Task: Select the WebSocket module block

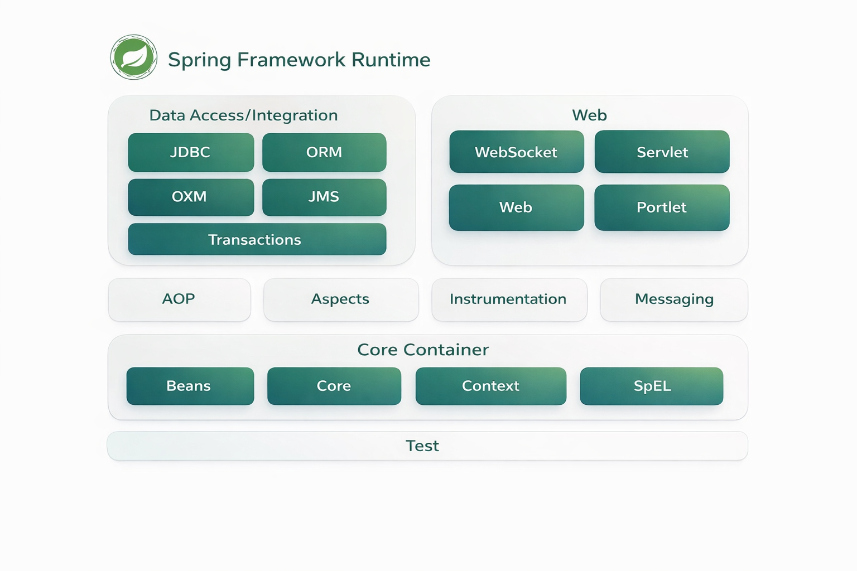Action: 516,152
